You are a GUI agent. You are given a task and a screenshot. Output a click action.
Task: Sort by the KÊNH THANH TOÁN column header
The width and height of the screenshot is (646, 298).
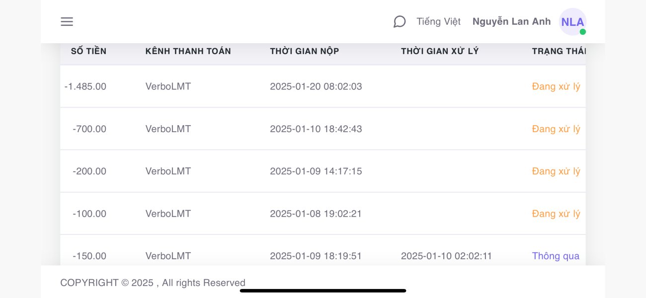tap(188, 51)
